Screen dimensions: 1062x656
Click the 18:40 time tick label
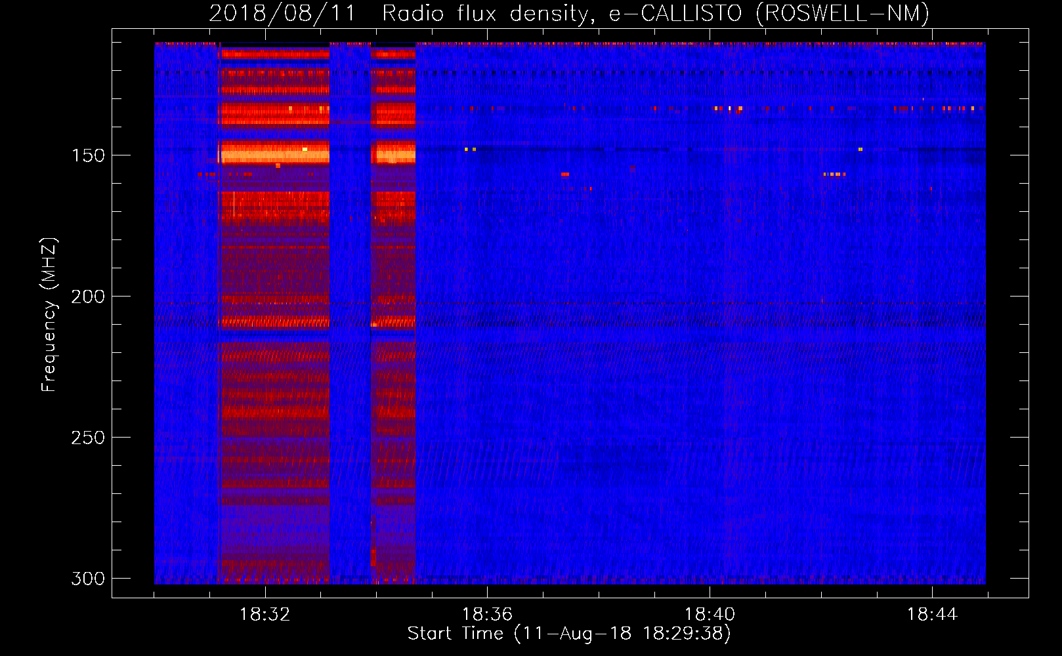[x=710, y=615]
